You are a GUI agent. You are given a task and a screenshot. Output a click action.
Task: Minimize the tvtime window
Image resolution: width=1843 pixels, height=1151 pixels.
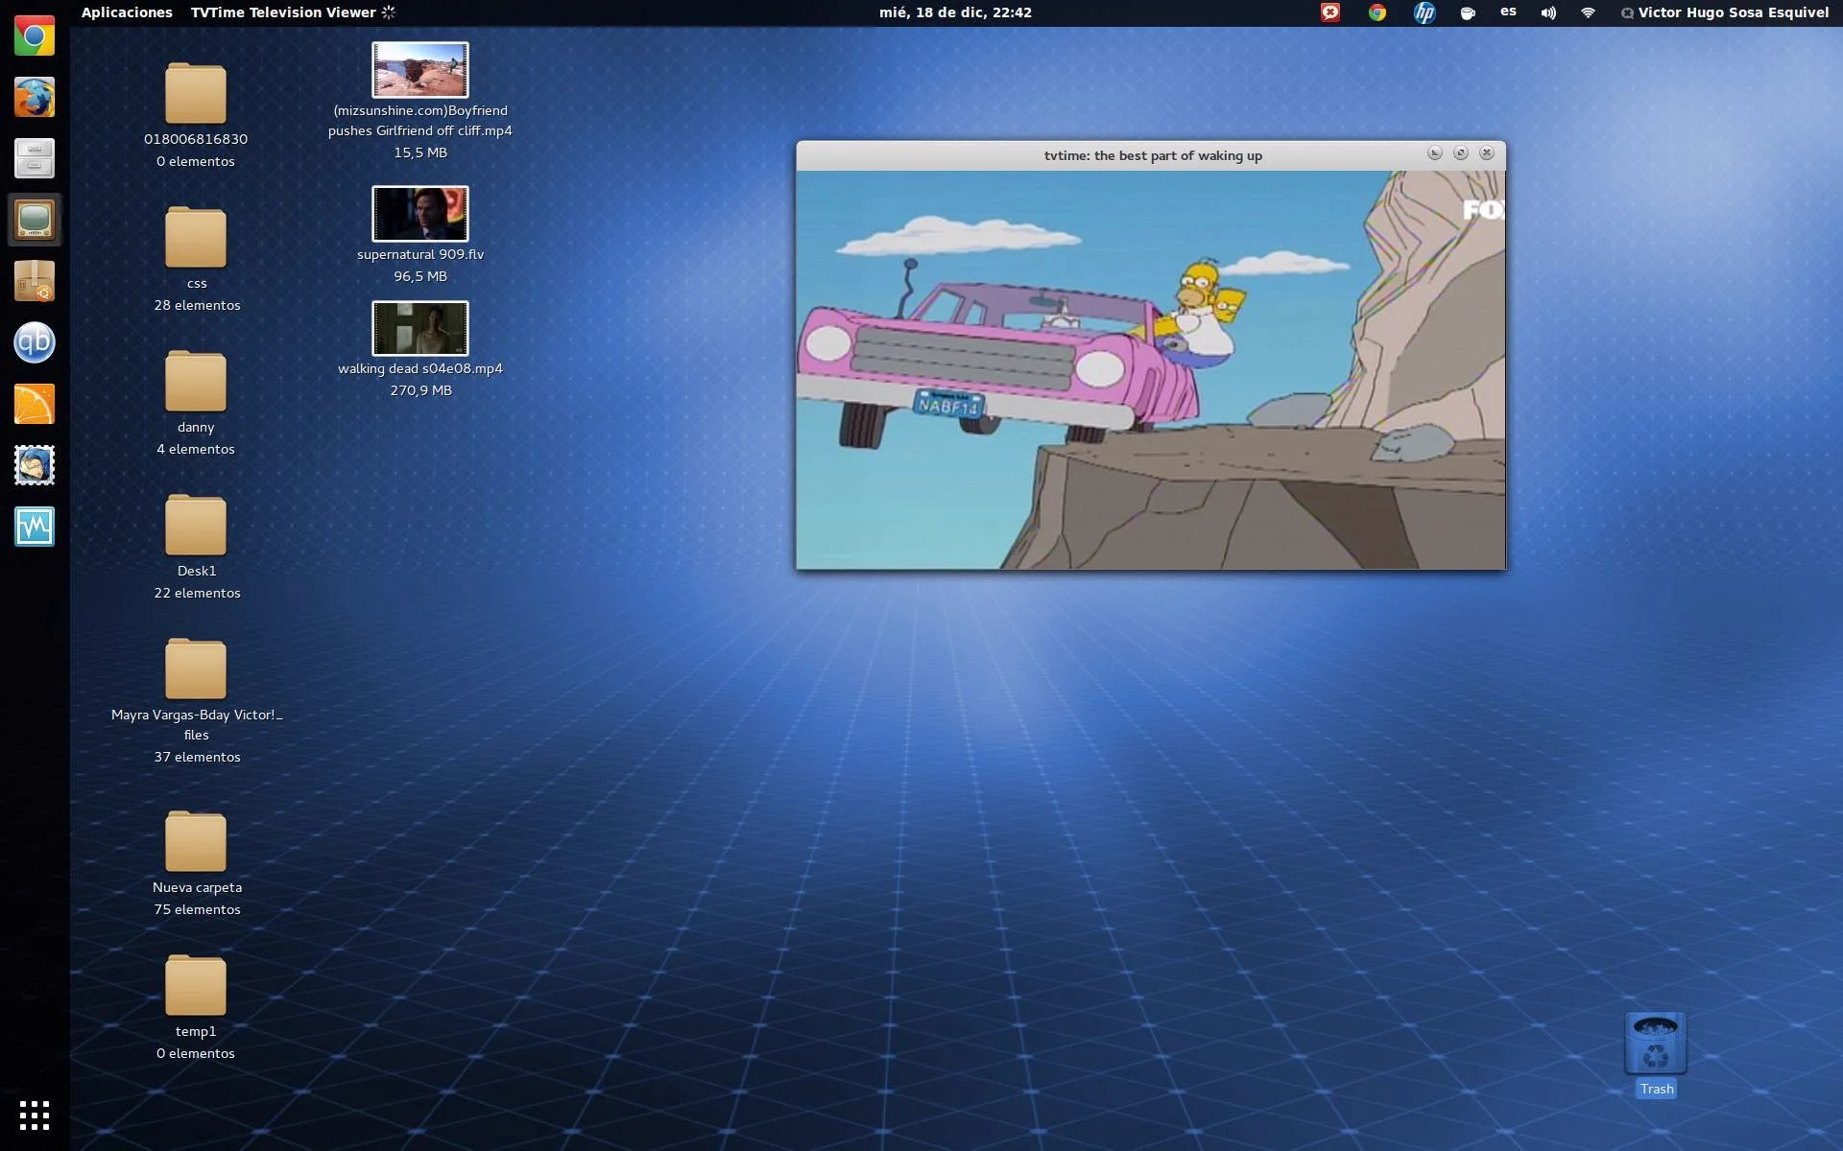[x=1434, y=153]
